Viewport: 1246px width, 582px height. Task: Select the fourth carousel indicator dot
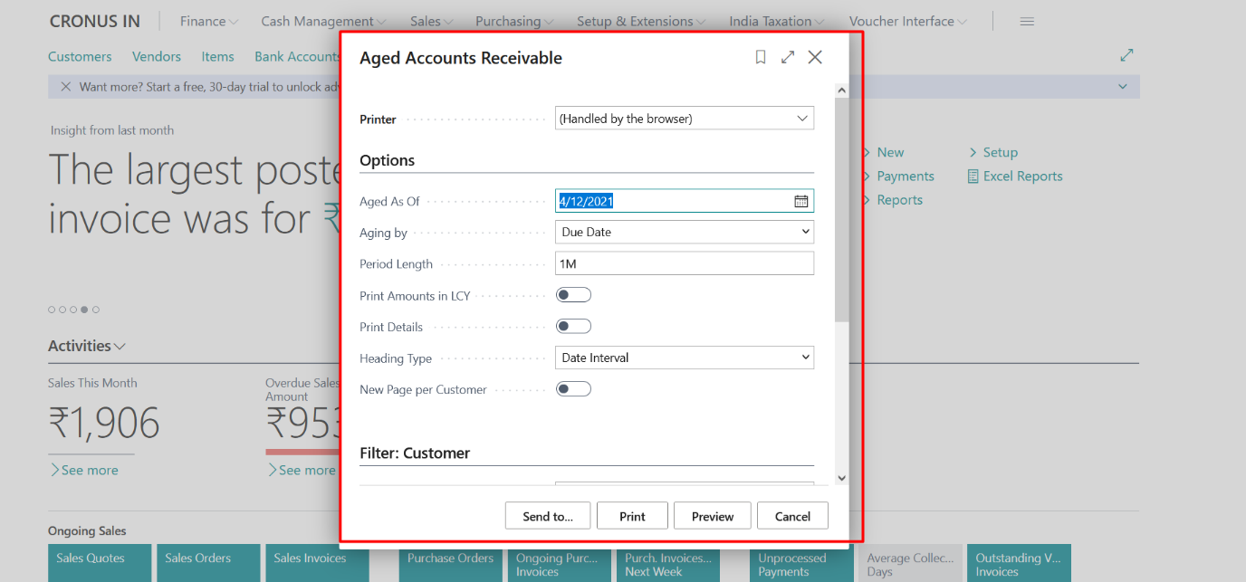click(84, 309)
